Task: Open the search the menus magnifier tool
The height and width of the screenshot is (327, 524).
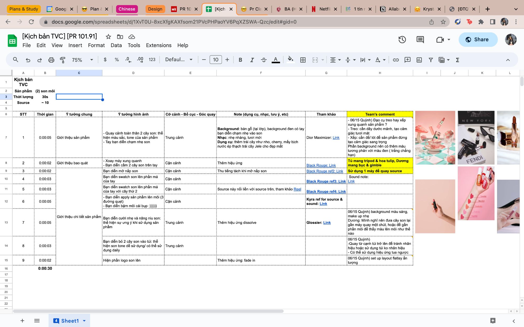Action: click(16, 60)
